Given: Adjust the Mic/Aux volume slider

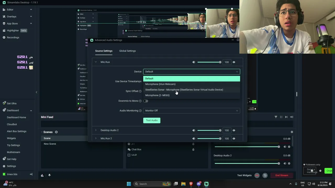Looking at the screenshot, I should pyautogui.click(x=209, y=62).
